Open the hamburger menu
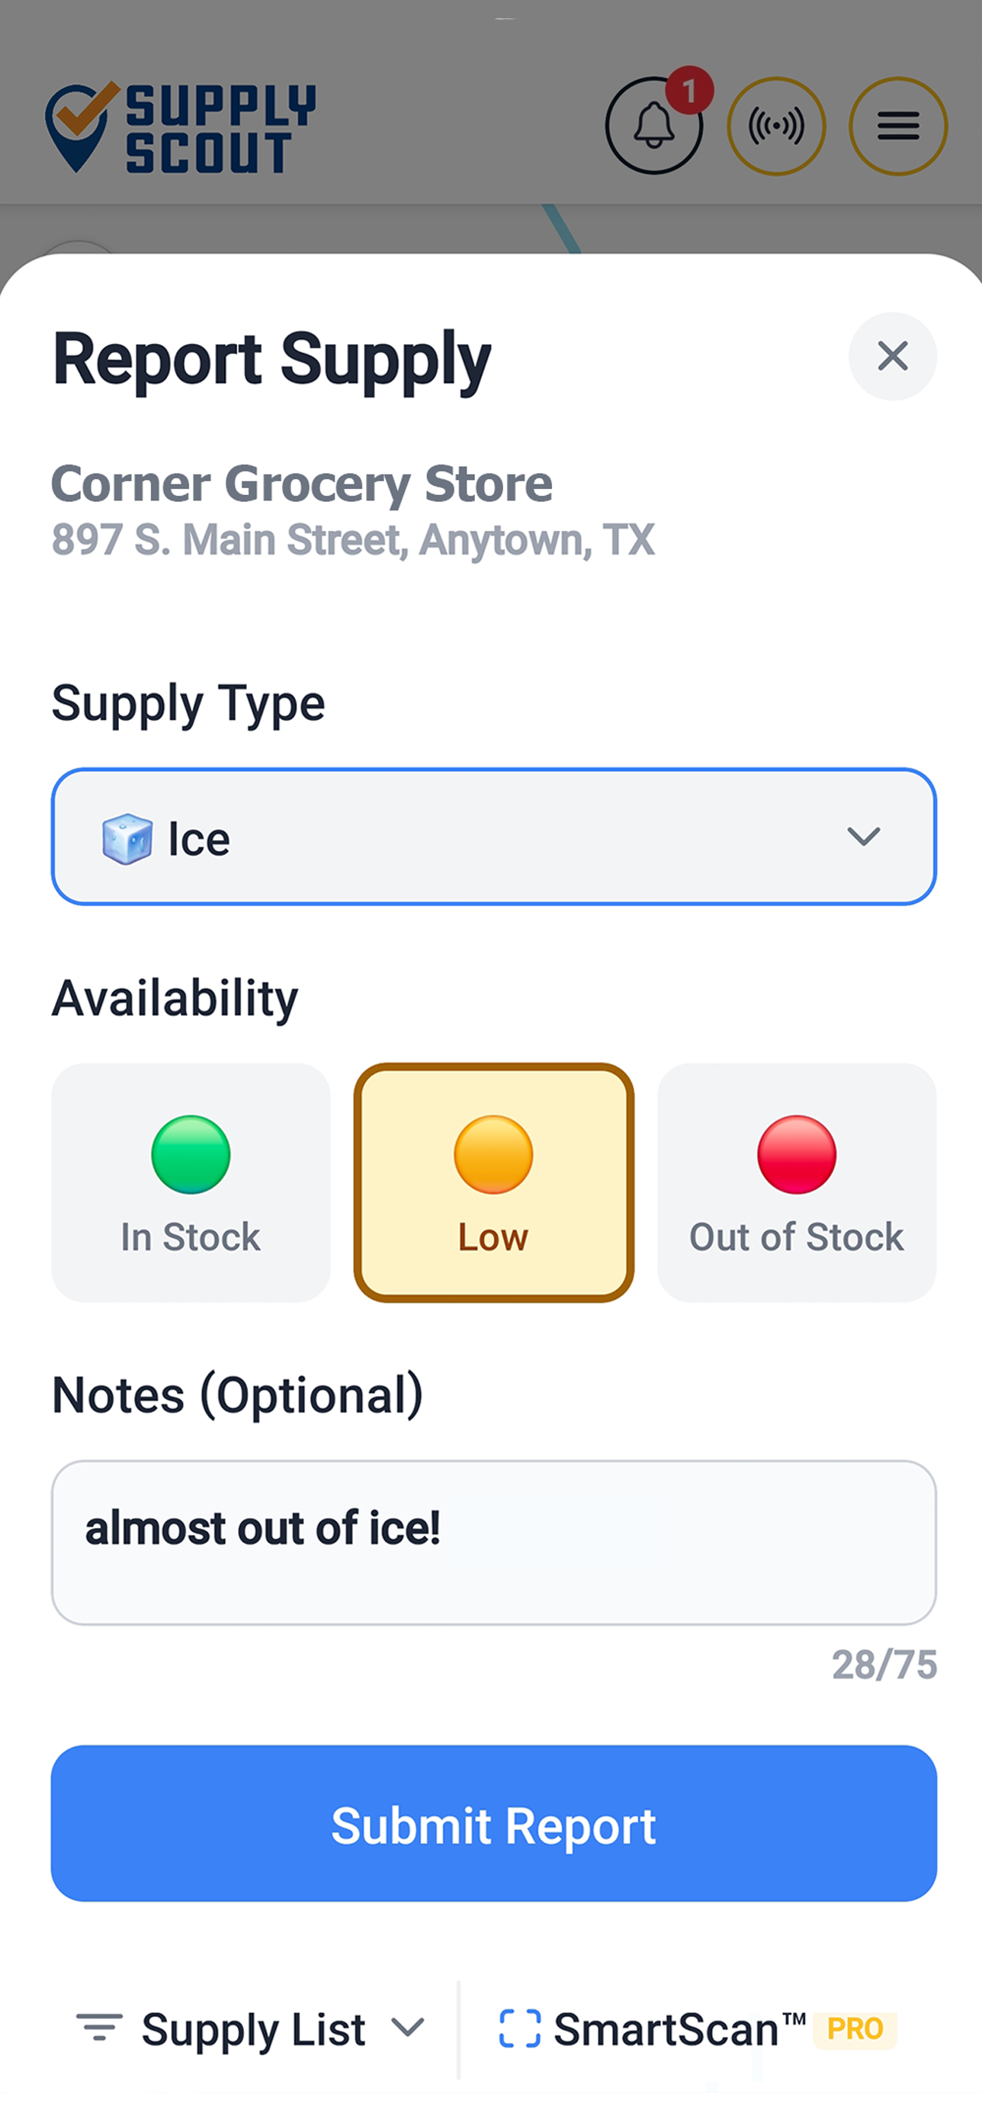 [897, 126]
